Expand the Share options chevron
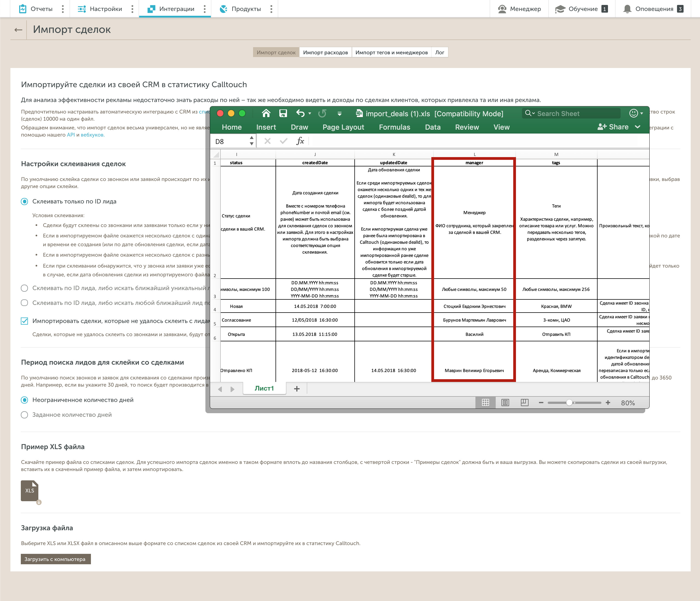 (638, 127)
